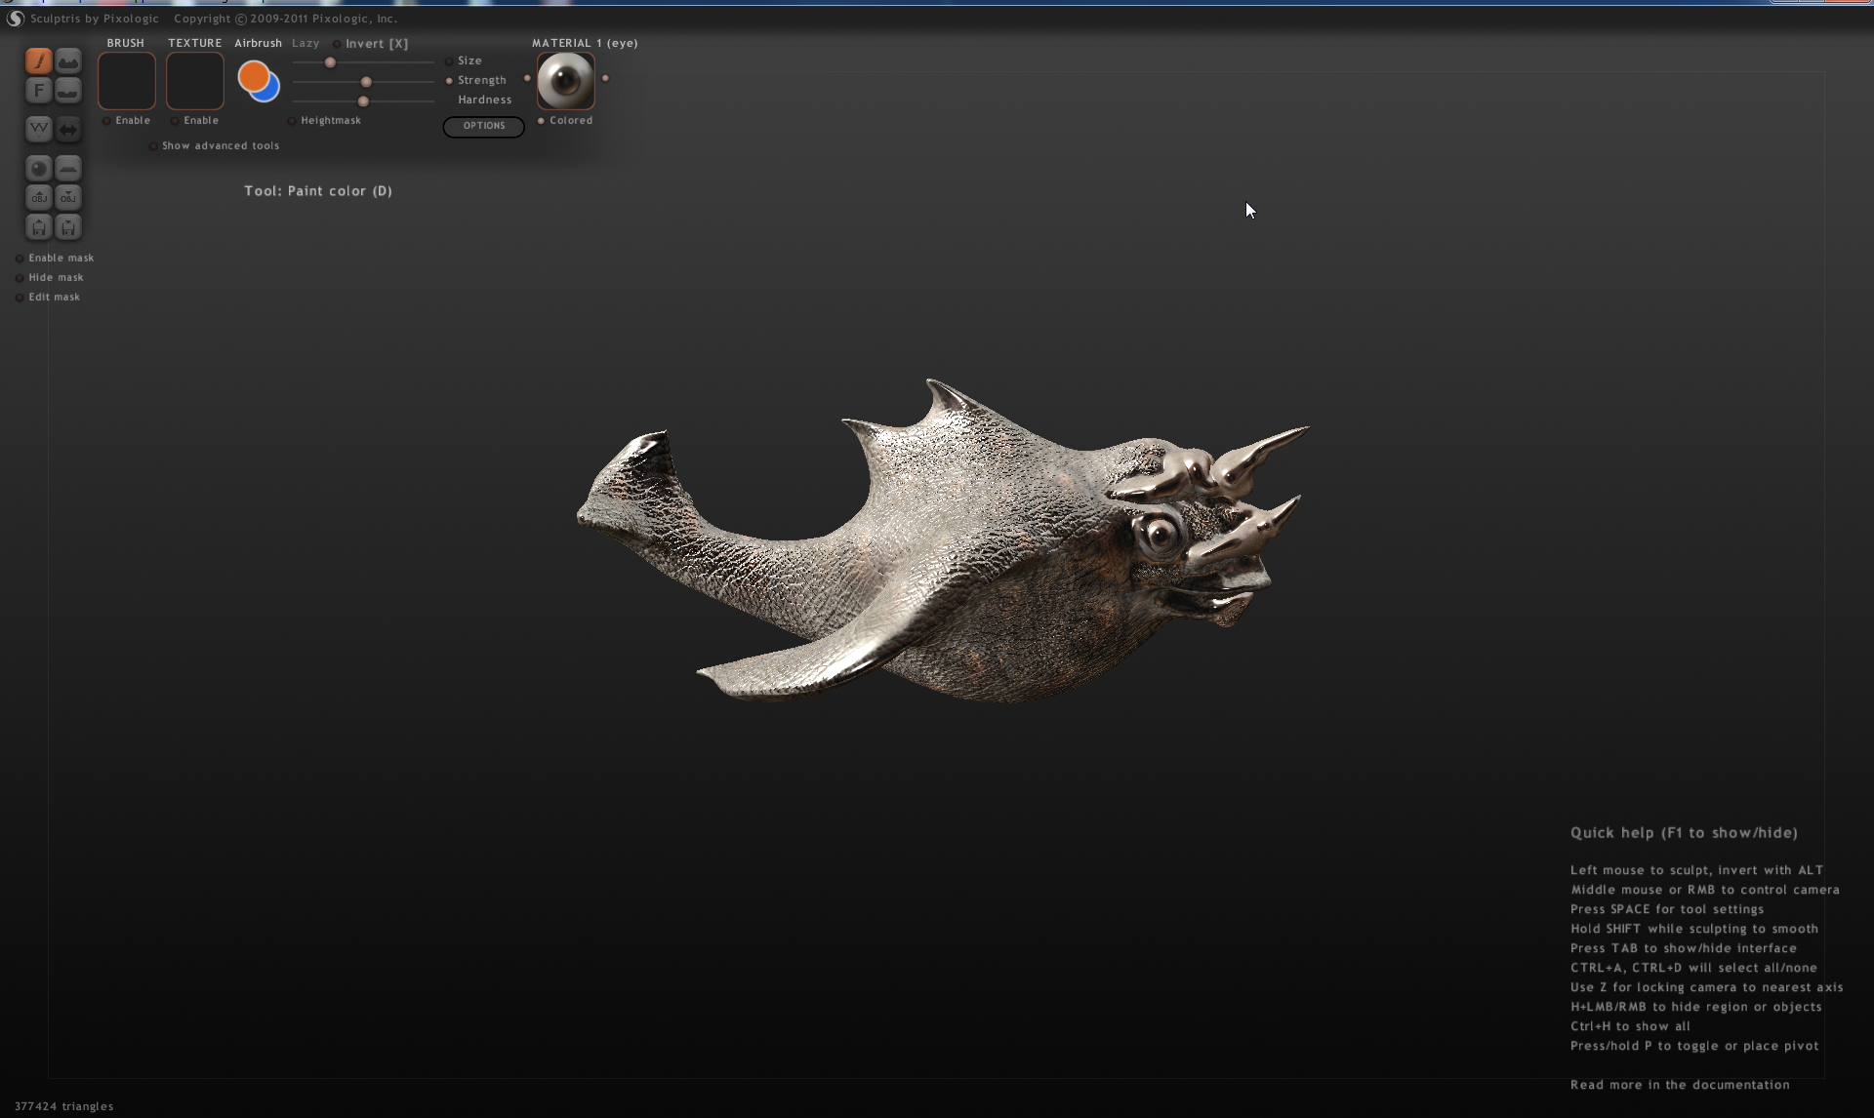Open the OPTIONS button
The width and height of the screenshot is (1874, 1118).
click(483, 126)
